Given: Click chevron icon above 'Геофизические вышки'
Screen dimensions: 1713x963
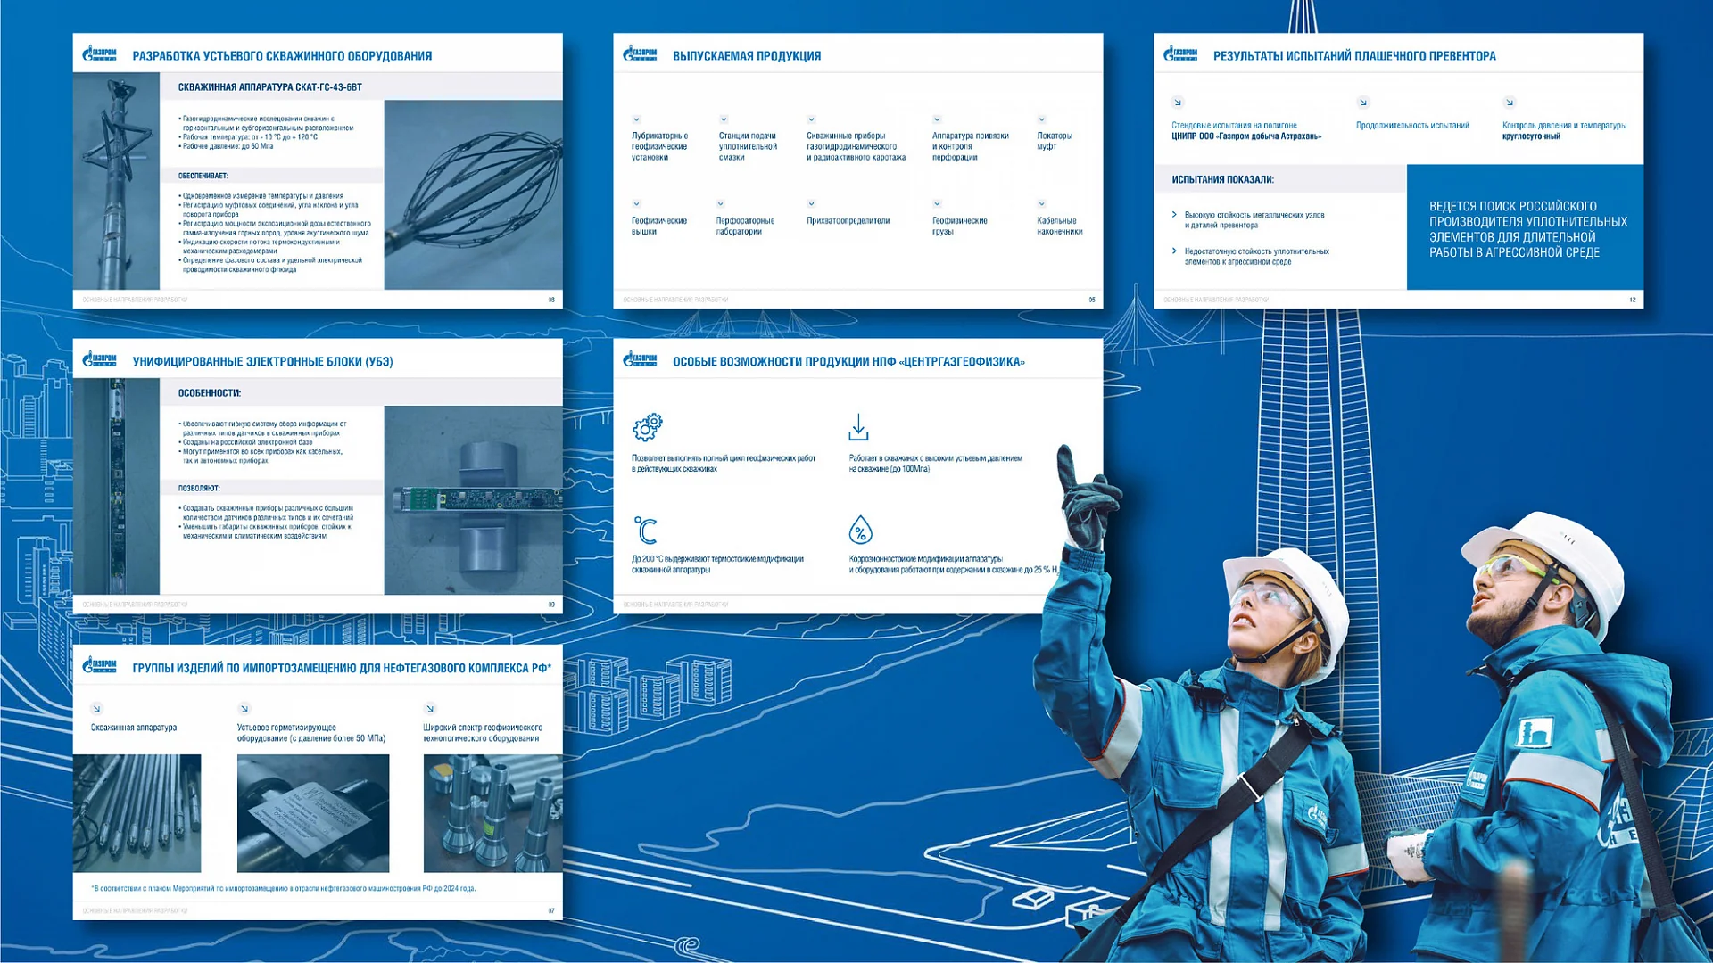Looking at the screenshot, I should tap(636, 204).
